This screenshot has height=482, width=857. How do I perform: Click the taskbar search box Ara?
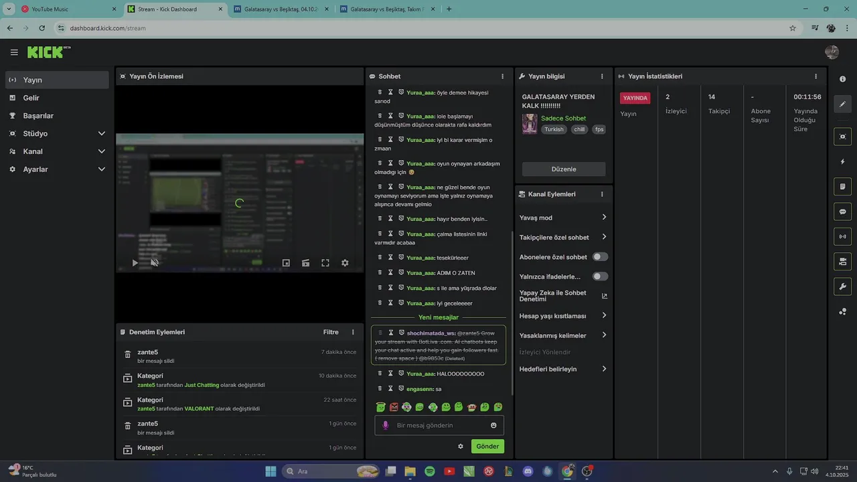click(x=331, y=471)
